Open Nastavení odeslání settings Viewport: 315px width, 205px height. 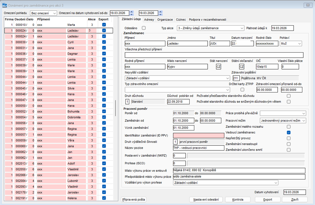tap(206, 200)
